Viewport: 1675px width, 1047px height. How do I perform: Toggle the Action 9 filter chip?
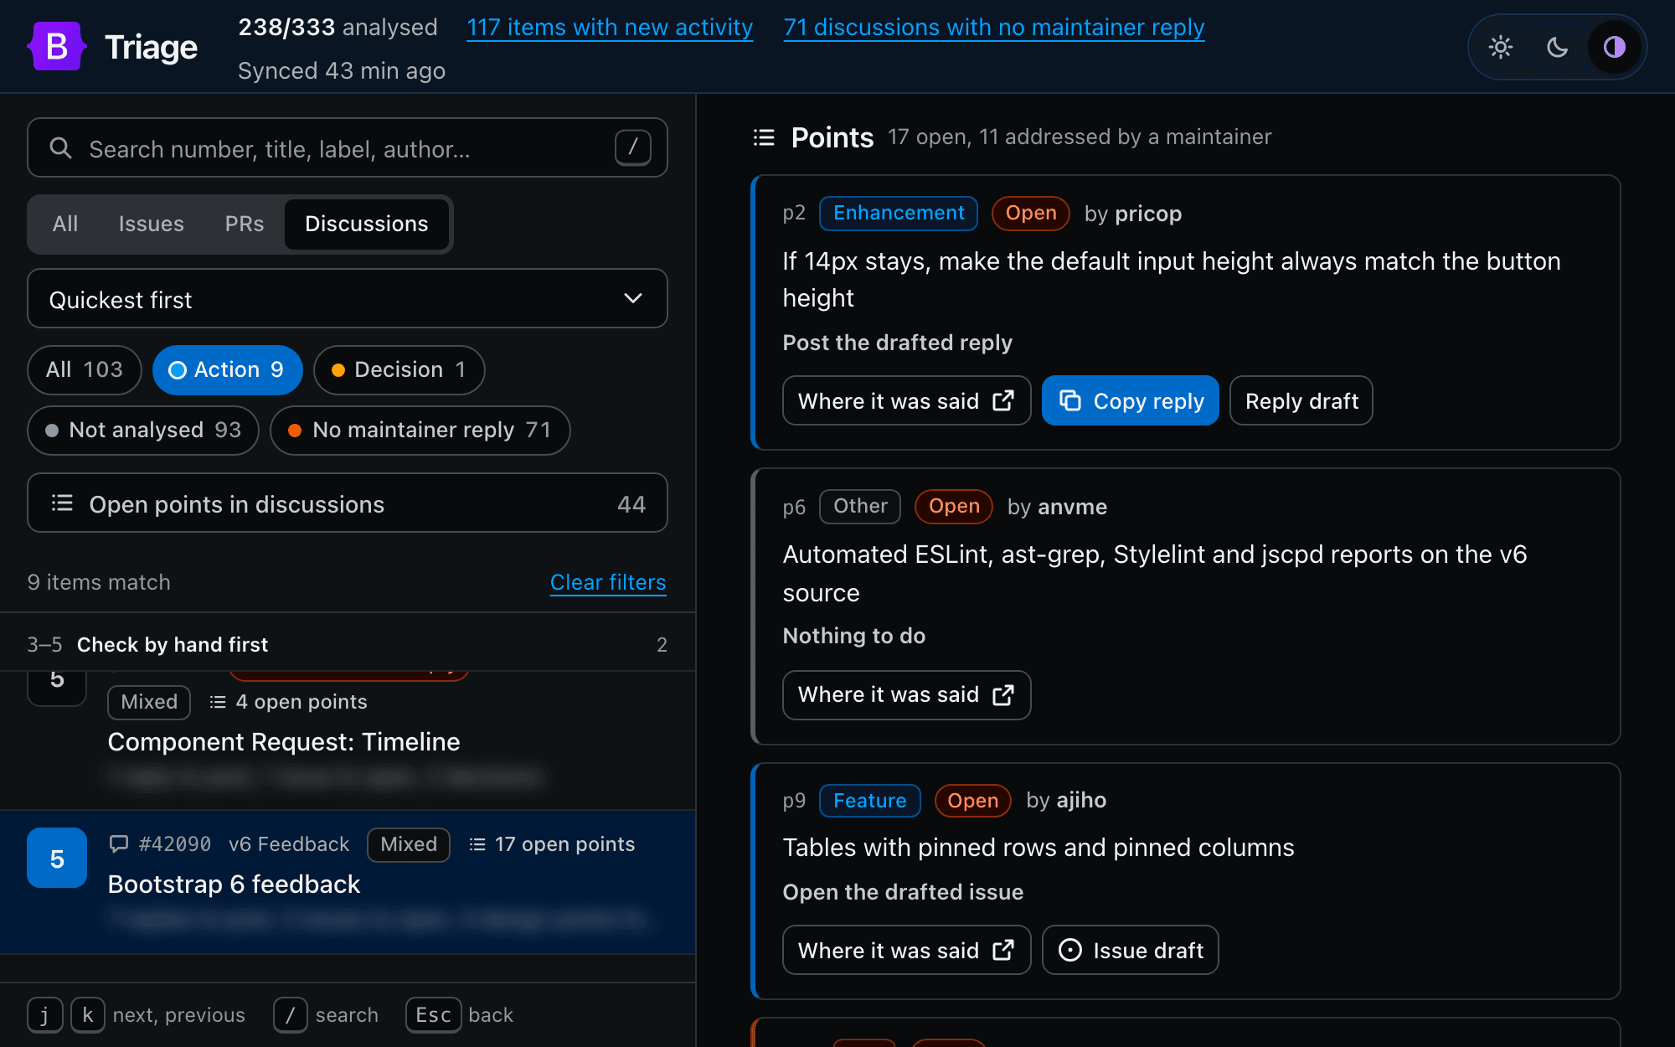click(x=227, y=370)
